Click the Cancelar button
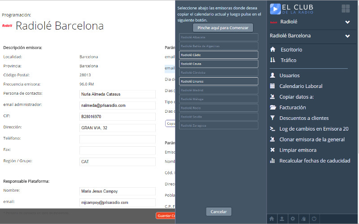This screenshot has width=359, height=224. [x=219, y=211]
